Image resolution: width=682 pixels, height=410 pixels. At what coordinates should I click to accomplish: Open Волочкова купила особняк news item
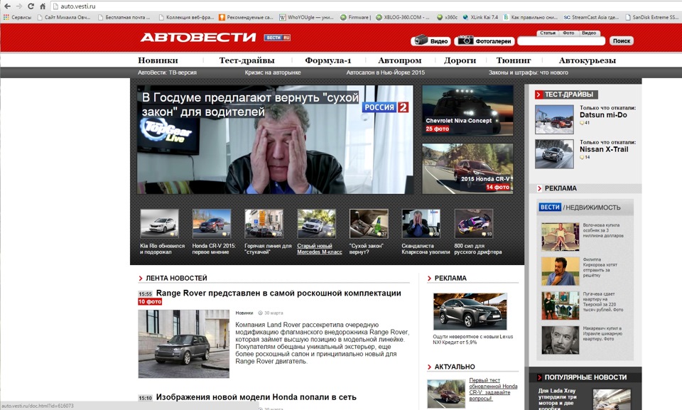[x=603, y=231]
